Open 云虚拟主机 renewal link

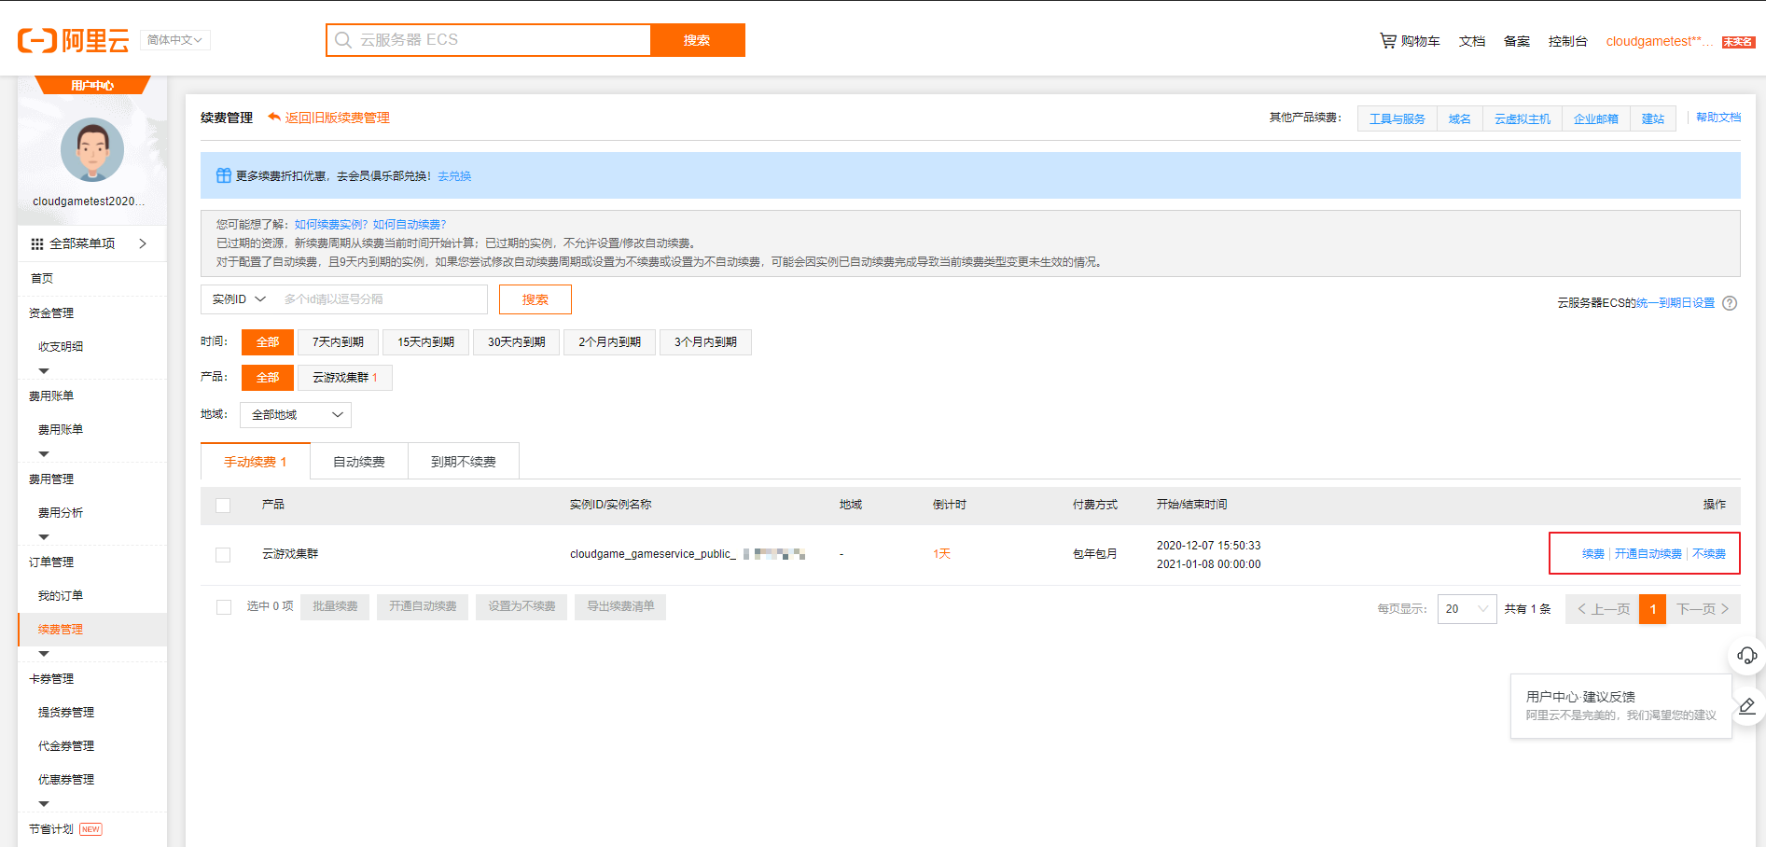coord(1523,118)
